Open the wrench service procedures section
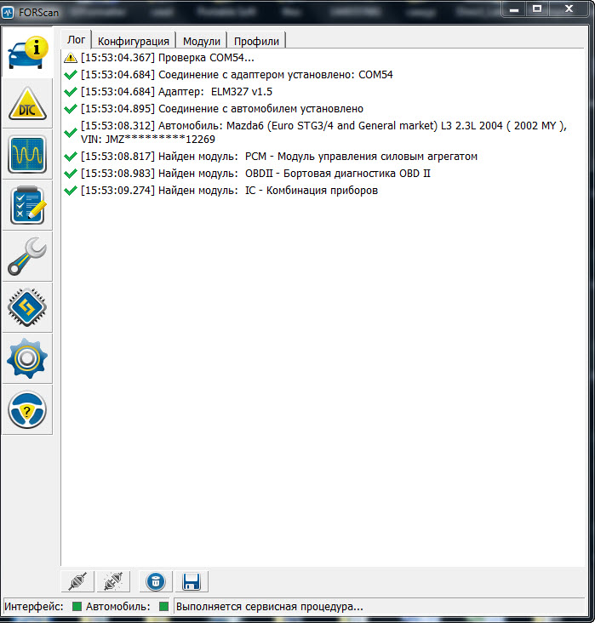Screen dimensions: 595x623 [x=27, y=257]
